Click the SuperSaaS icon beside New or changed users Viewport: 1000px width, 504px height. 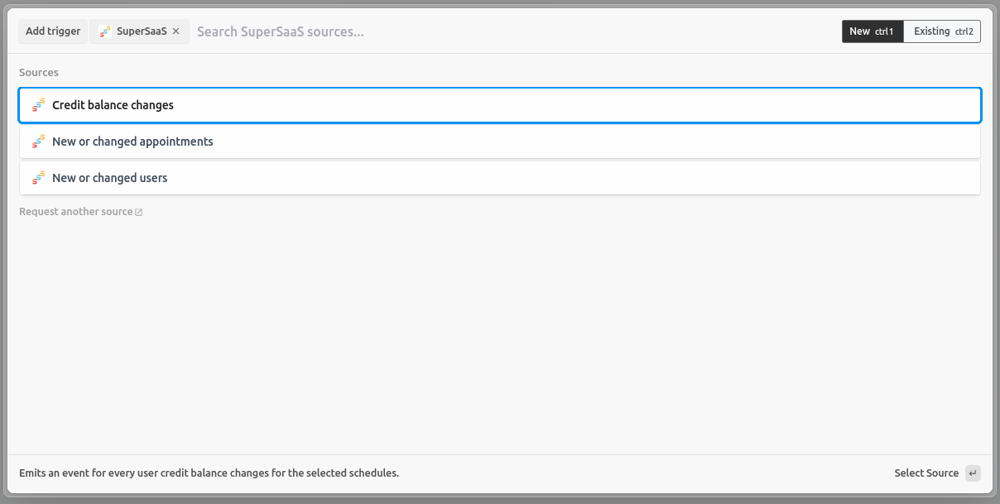pos(38,177)
